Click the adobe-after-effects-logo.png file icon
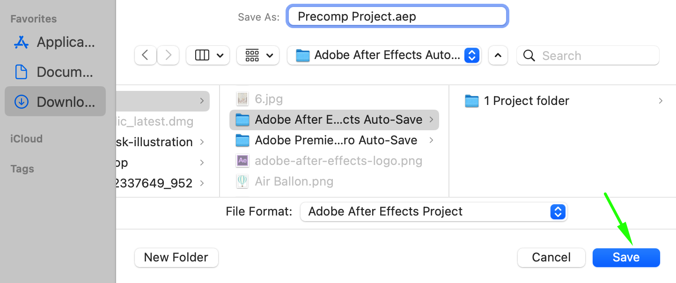Viewport: 676px width, 283px height. point(242,161)
